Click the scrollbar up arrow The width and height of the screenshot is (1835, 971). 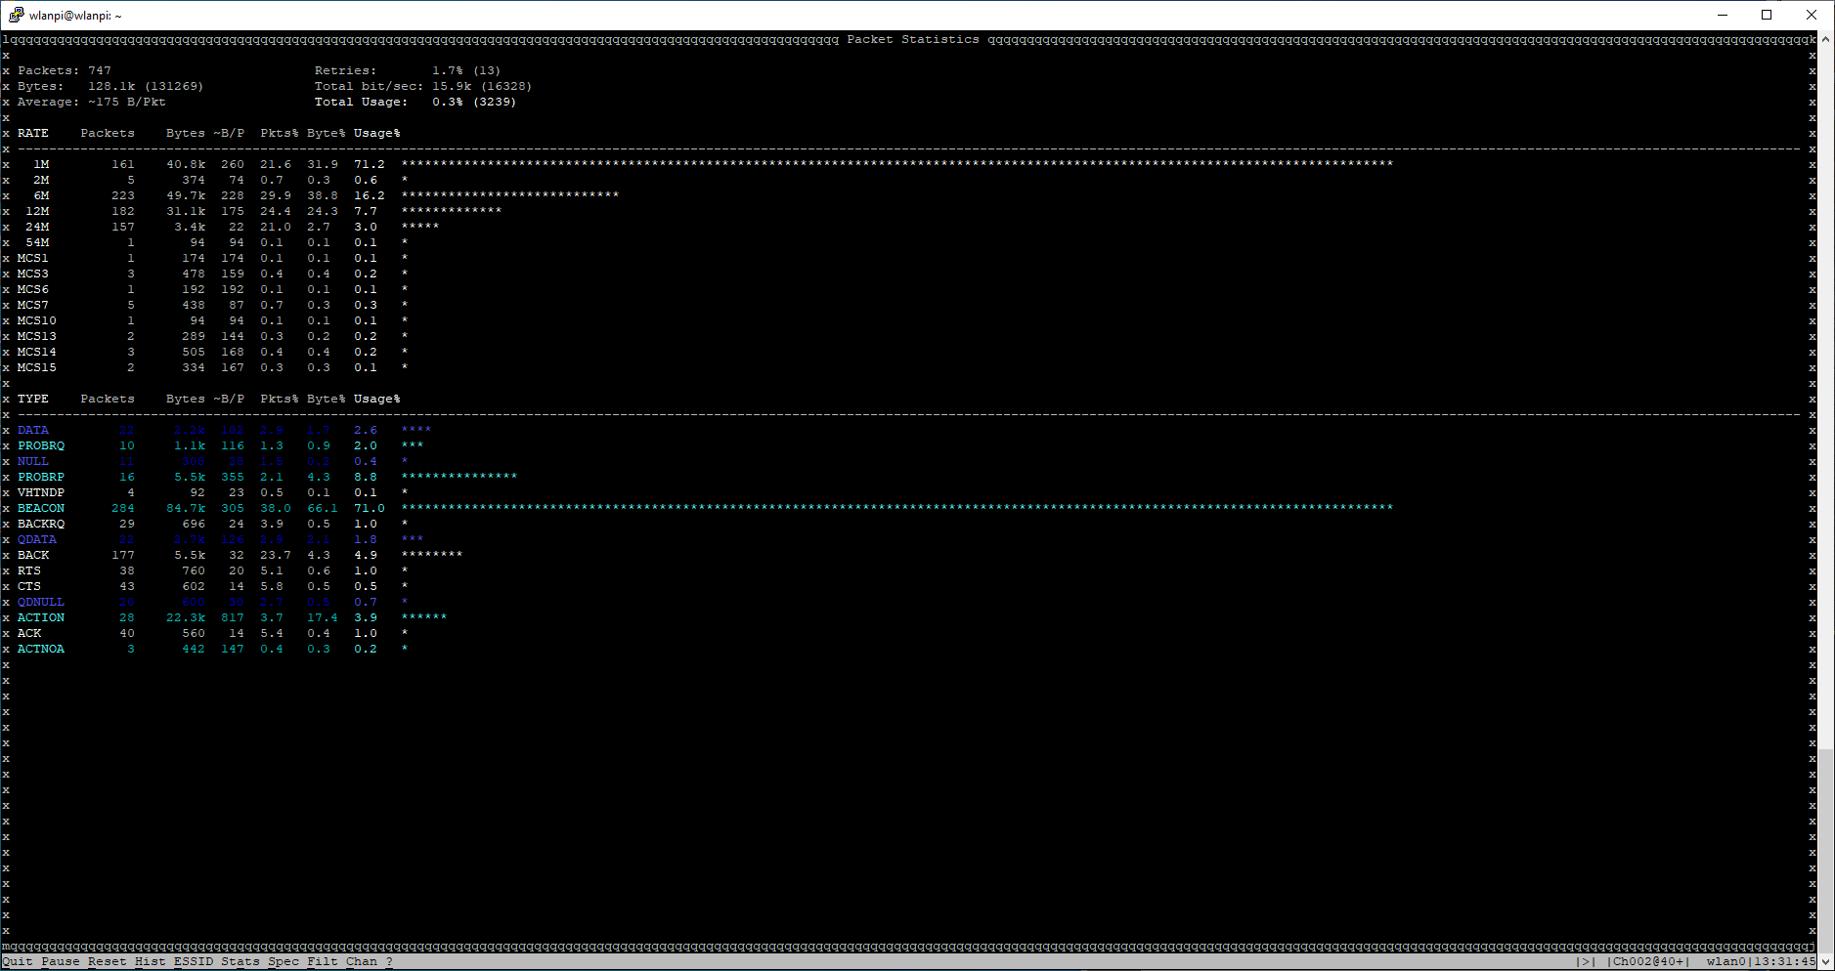point(1826,39)
